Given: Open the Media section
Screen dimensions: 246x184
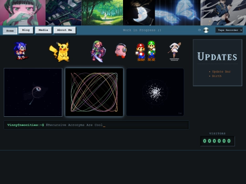Looking at the screenshot, I should [x=43, y=30].
